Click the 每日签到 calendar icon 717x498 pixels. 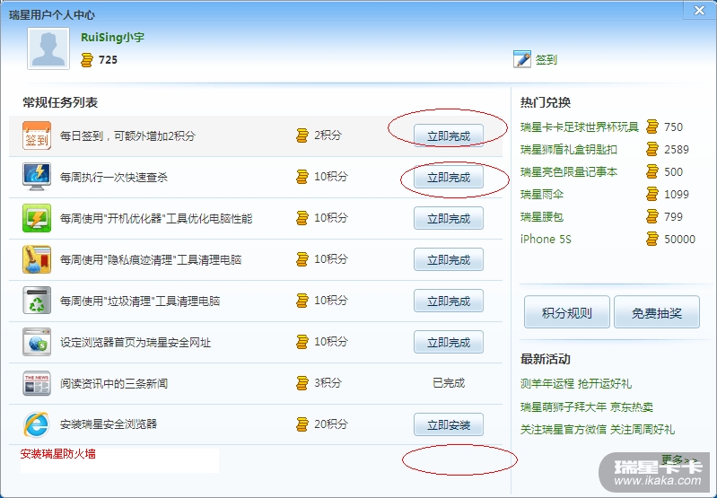pyautogui.click(x=37, y=135)
